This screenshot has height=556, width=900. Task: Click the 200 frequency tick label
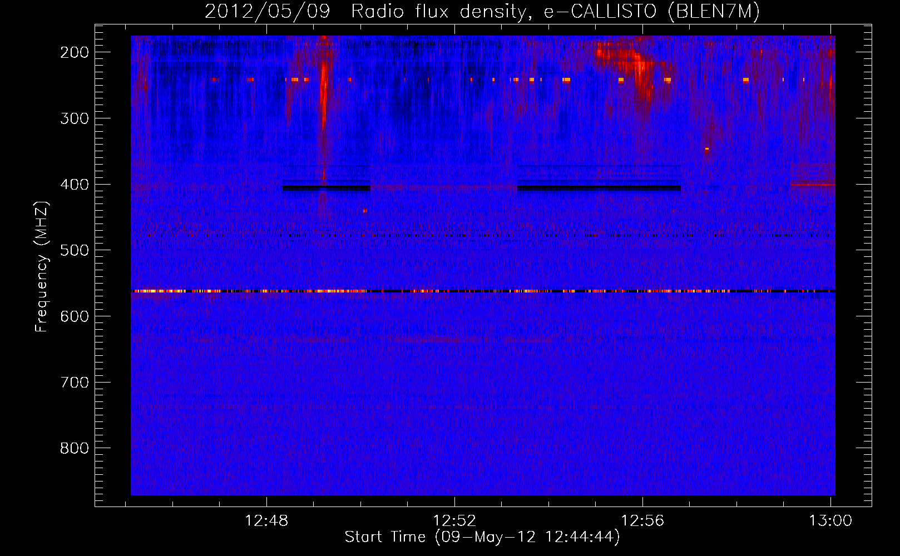point(75,52)
